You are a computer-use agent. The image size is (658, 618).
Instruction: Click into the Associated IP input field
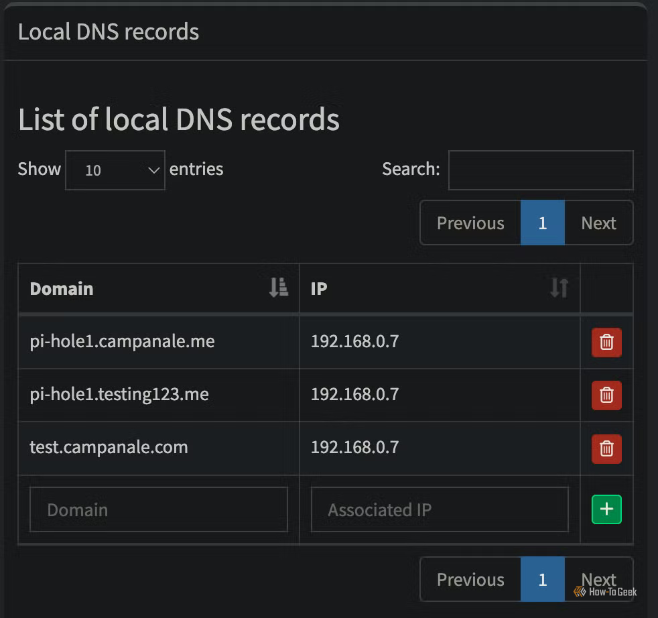440,509
